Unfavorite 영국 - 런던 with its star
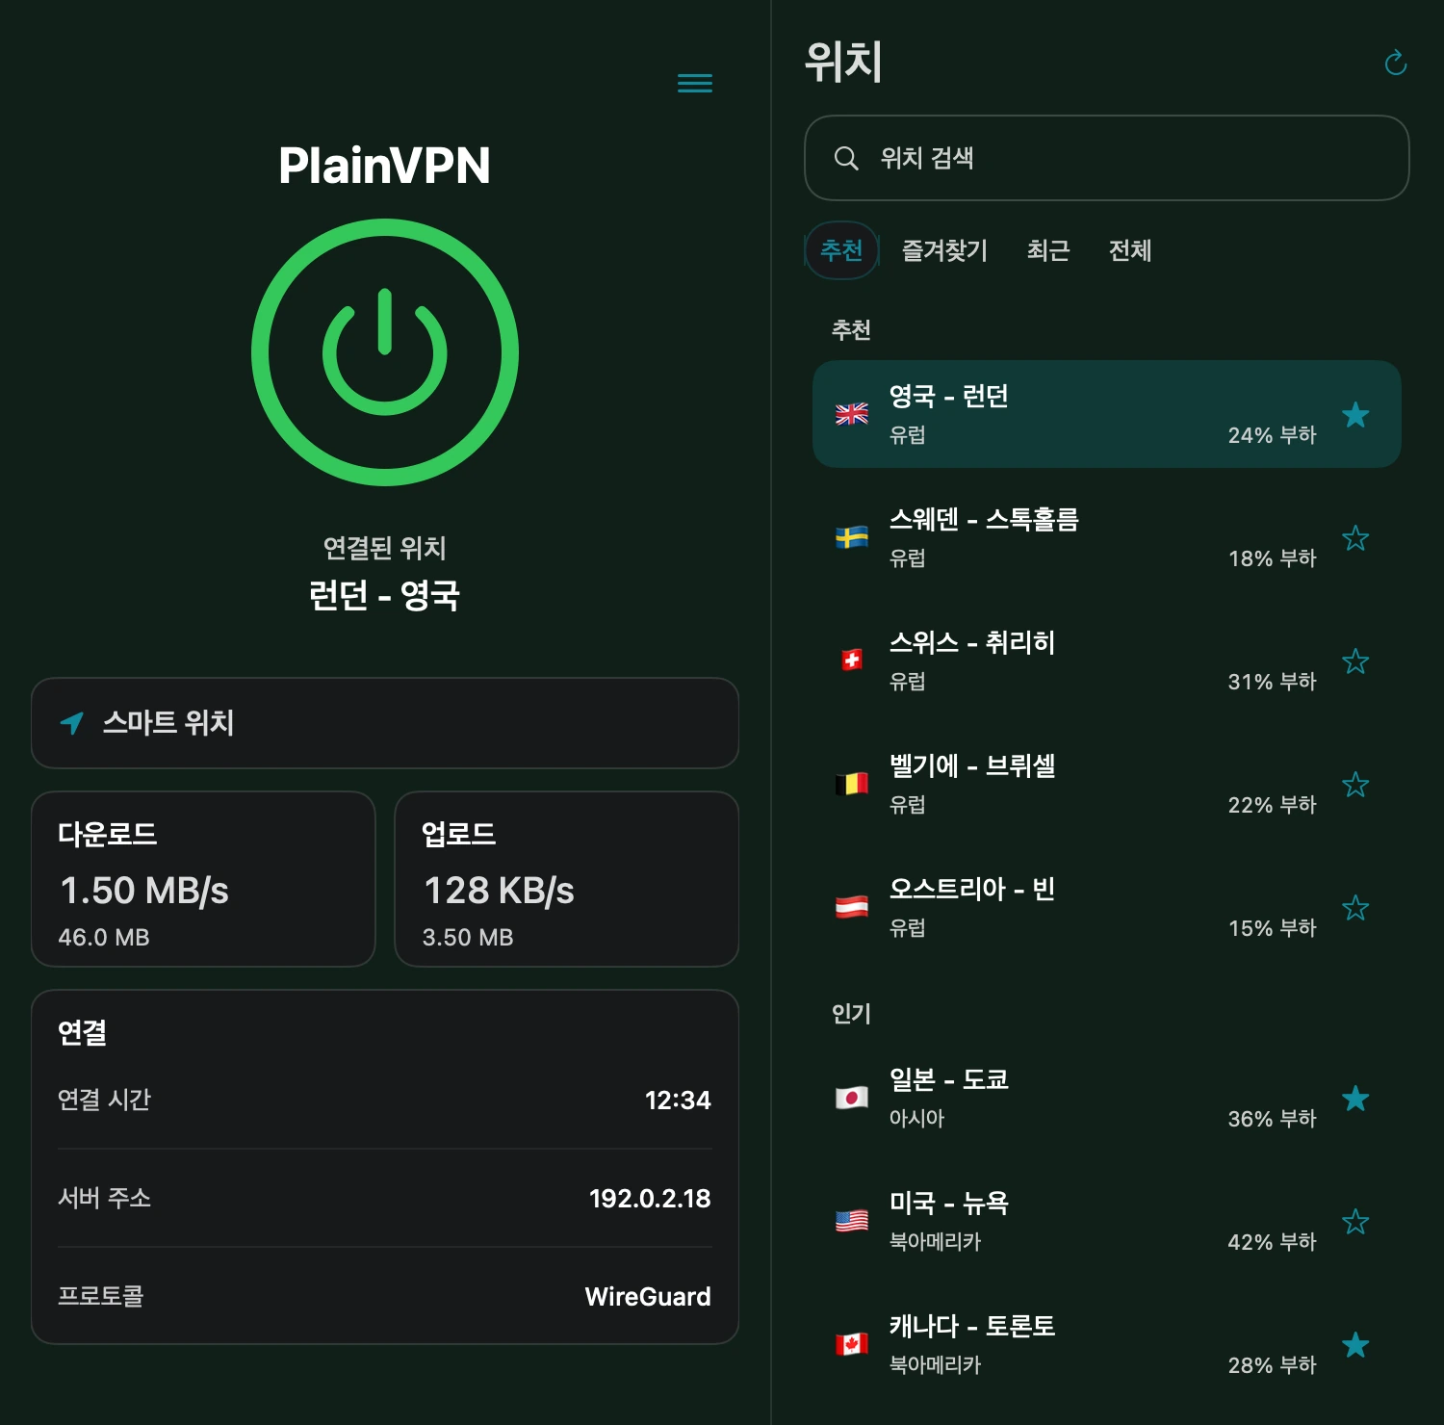The width and height of the screenshot is (1444, 1425). (1355, 414)
